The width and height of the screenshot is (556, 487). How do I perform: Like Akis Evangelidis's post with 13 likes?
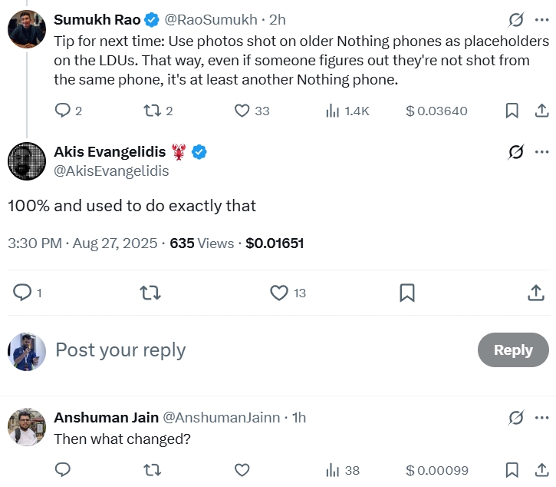pyautogui.click(x=279, y=292)
